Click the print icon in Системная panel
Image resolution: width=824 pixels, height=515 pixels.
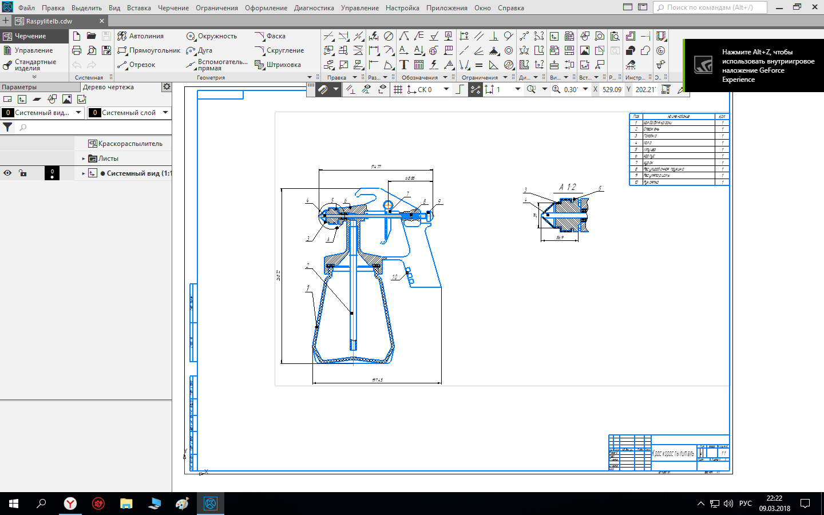click(77, 50)
